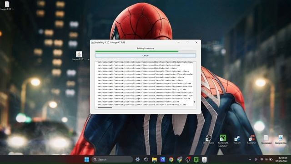The image size is (291, 164).
Task: Open the volume tray icon
Action: coord(266,159)
